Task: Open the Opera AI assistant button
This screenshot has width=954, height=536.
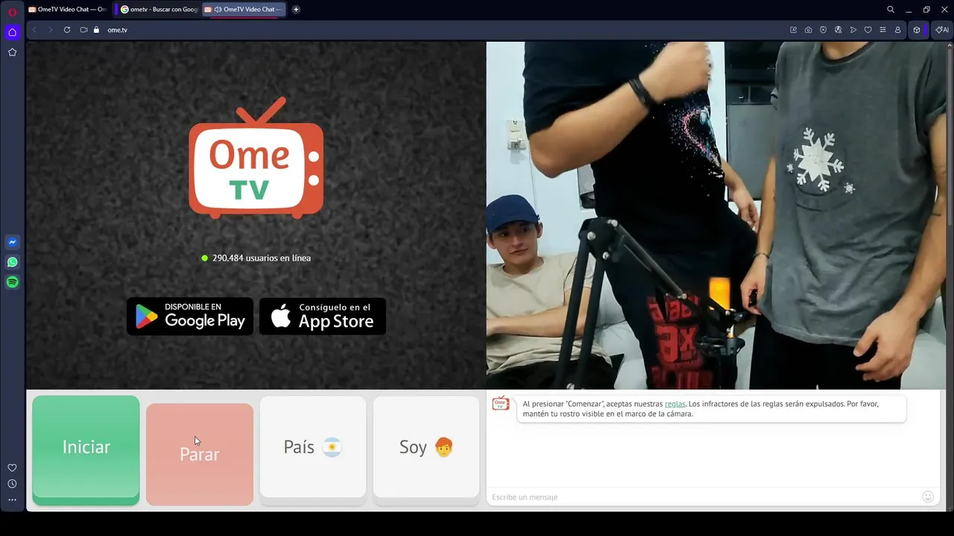Action: [942, 30]
